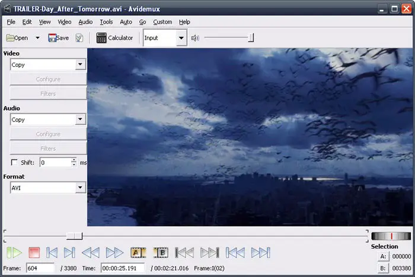This screenshot has width=415, height=277.
Task: Open the Edit menu
Action: click(27, 22)
